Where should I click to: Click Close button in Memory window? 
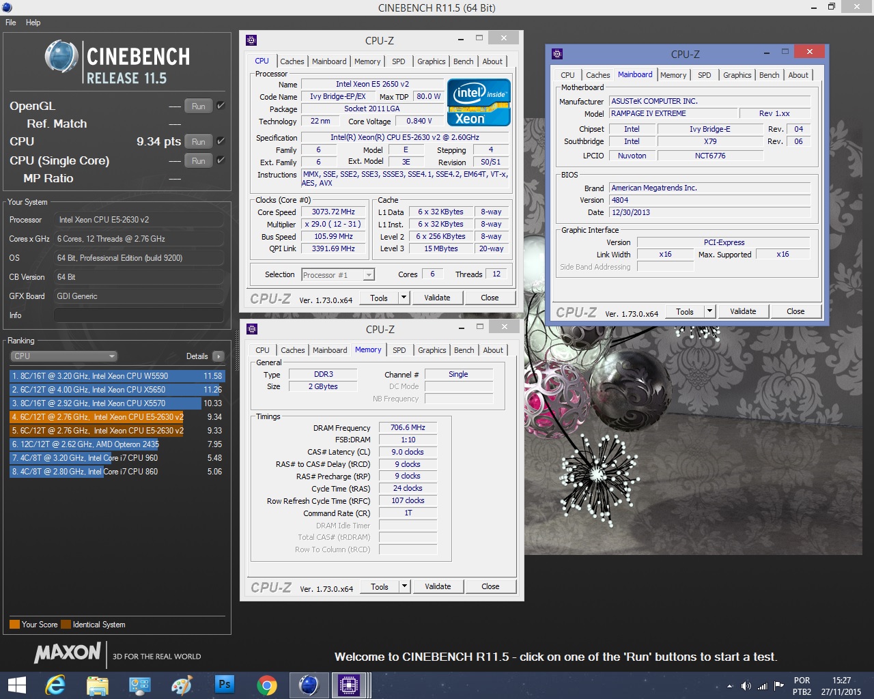(490, 586)
